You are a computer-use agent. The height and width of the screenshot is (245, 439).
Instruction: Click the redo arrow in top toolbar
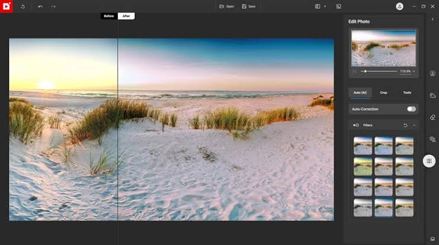click(x=53, y=7)
